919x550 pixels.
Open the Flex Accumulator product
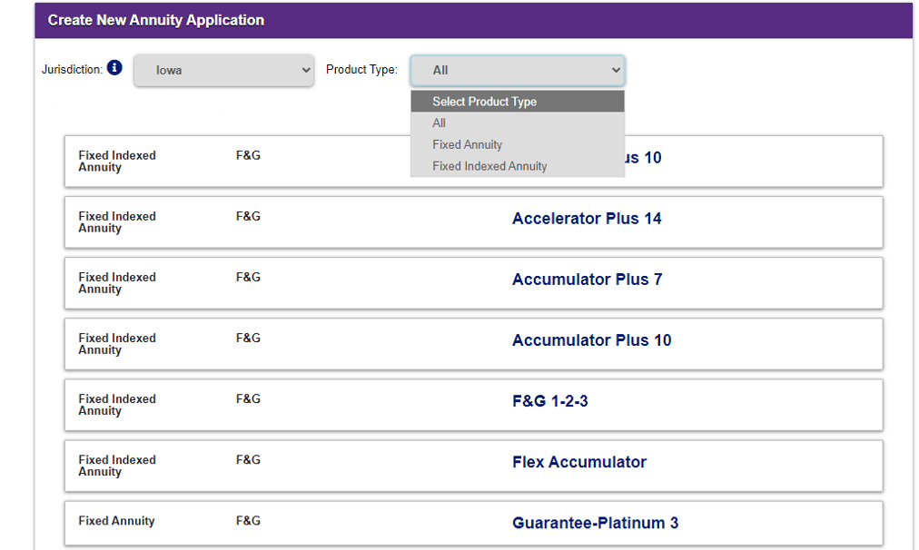tap(578, 461)
